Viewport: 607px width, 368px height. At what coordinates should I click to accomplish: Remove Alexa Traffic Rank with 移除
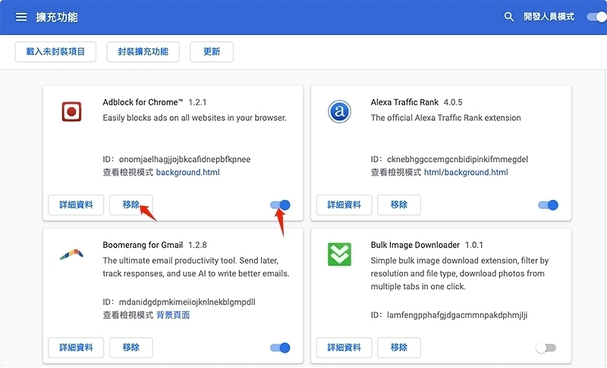(399, 204)
